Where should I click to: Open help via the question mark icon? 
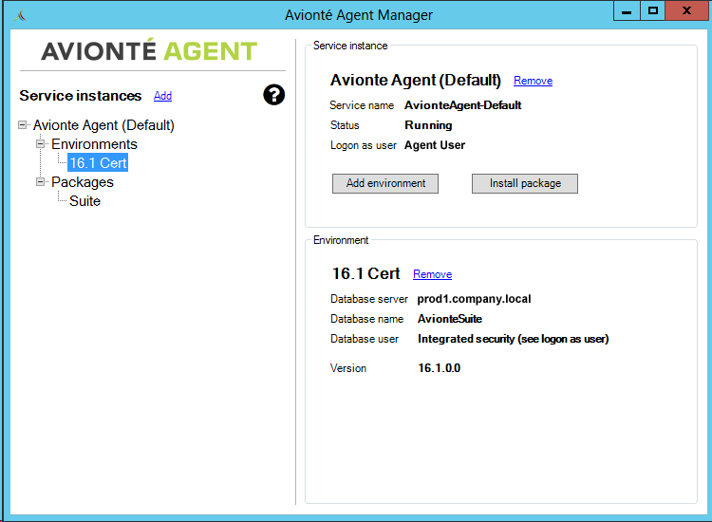[273, 95]
